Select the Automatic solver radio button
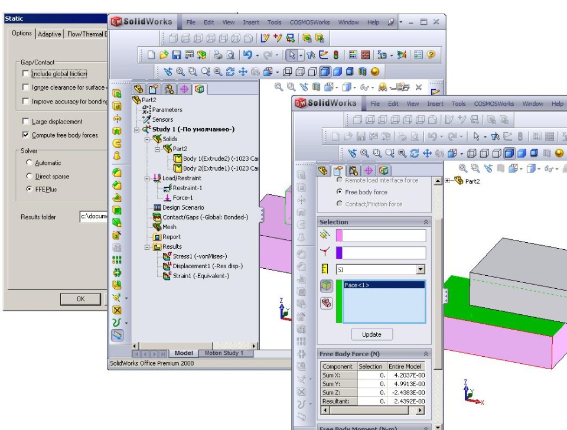The height and width of the screenshot is (430, 567). (x=30, y=162)
